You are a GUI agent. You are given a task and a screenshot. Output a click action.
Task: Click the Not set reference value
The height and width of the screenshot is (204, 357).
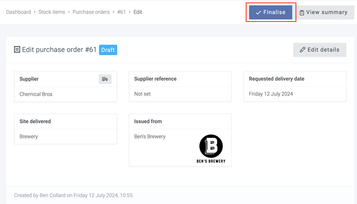coord(142,94)
